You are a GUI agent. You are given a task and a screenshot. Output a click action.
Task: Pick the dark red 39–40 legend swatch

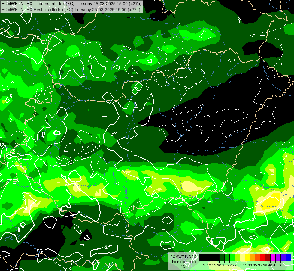[x=268, y=257]
